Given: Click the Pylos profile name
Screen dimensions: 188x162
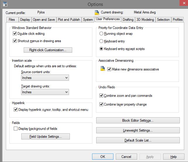Looking at the screenshot, I should [x=41, y=12].
